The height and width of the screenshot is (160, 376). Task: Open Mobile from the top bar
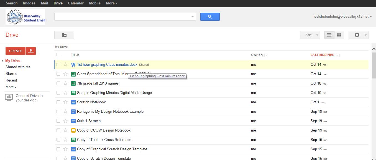tap(95, 3)
